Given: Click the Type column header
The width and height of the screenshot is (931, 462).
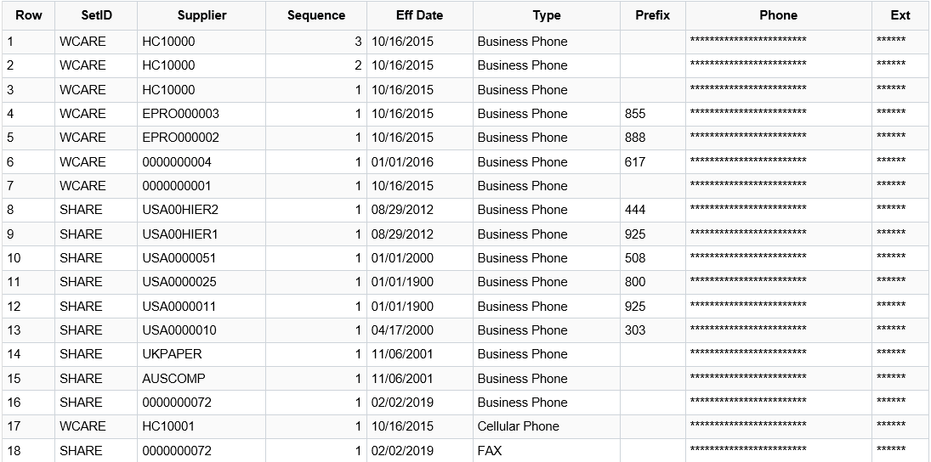Looking at the screenshot, I should pos(546,15).
